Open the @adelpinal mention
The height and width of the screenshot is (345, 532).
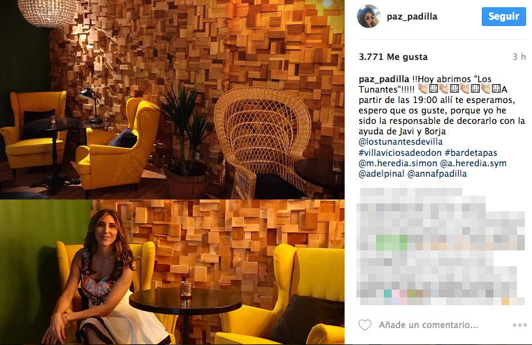click(381, 174)
